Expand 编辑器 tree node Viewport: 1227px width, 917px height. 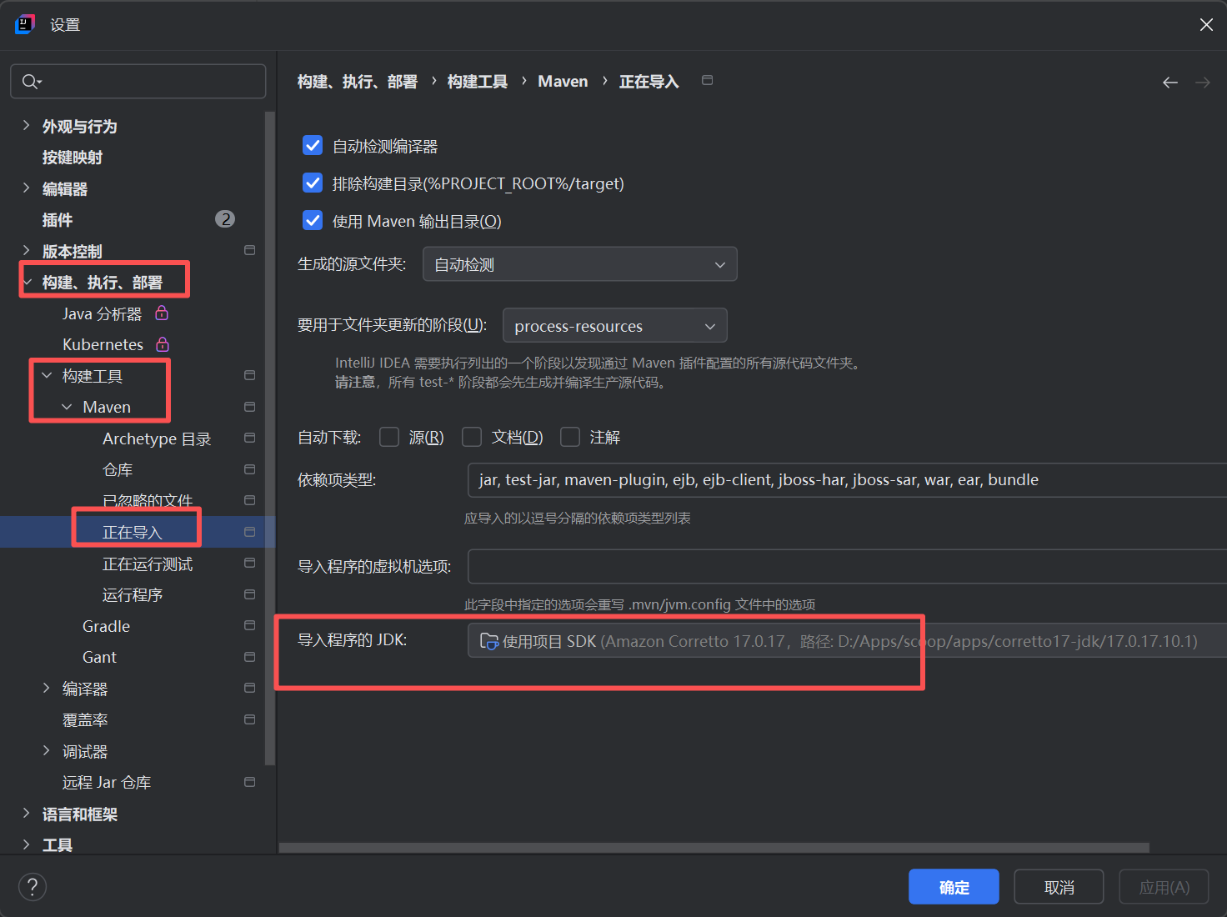pos(26,188)
